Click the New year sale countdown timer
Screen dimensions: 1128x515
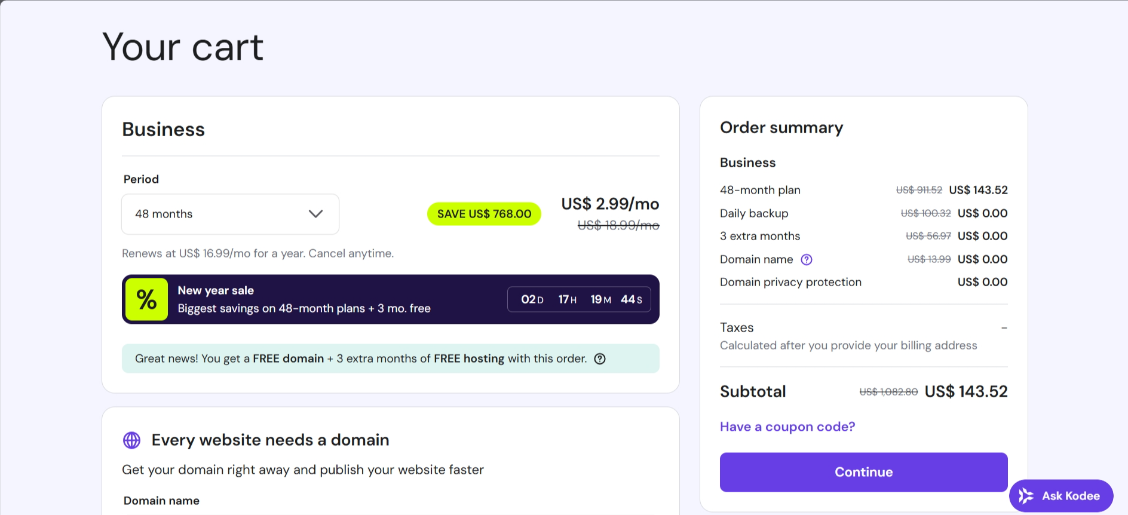[579, 299]
